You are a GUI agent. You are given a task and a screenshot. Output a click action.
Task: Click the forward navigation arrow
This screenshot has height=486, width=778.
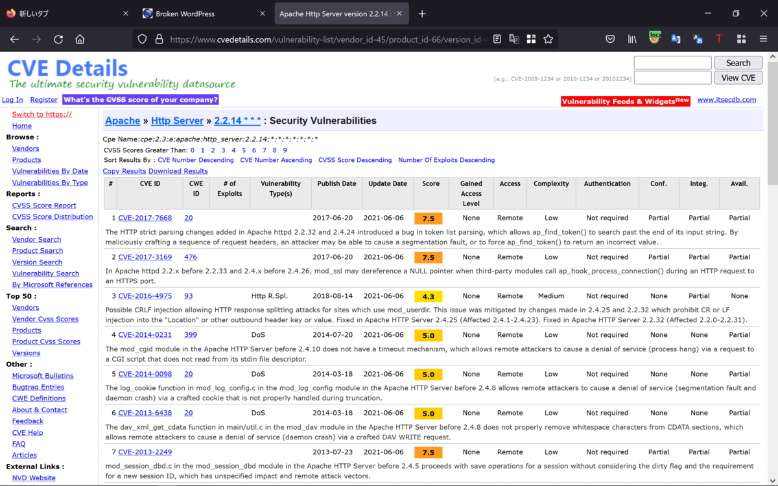36,39
